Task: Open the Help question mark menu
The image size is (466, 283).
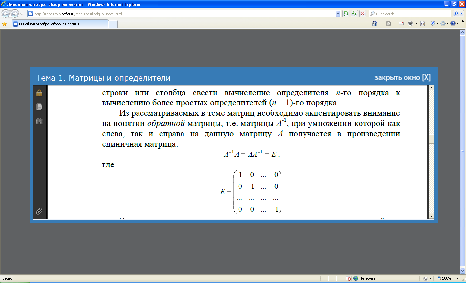Action: [x=454, y=23]
